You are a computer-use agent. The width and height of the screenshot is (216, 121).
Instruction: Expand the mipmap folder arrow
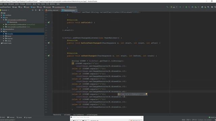[4, 38]
